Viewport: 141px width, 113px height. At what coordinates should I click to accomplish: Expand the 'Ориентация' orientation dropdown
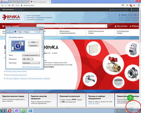(x=31, y=63)
